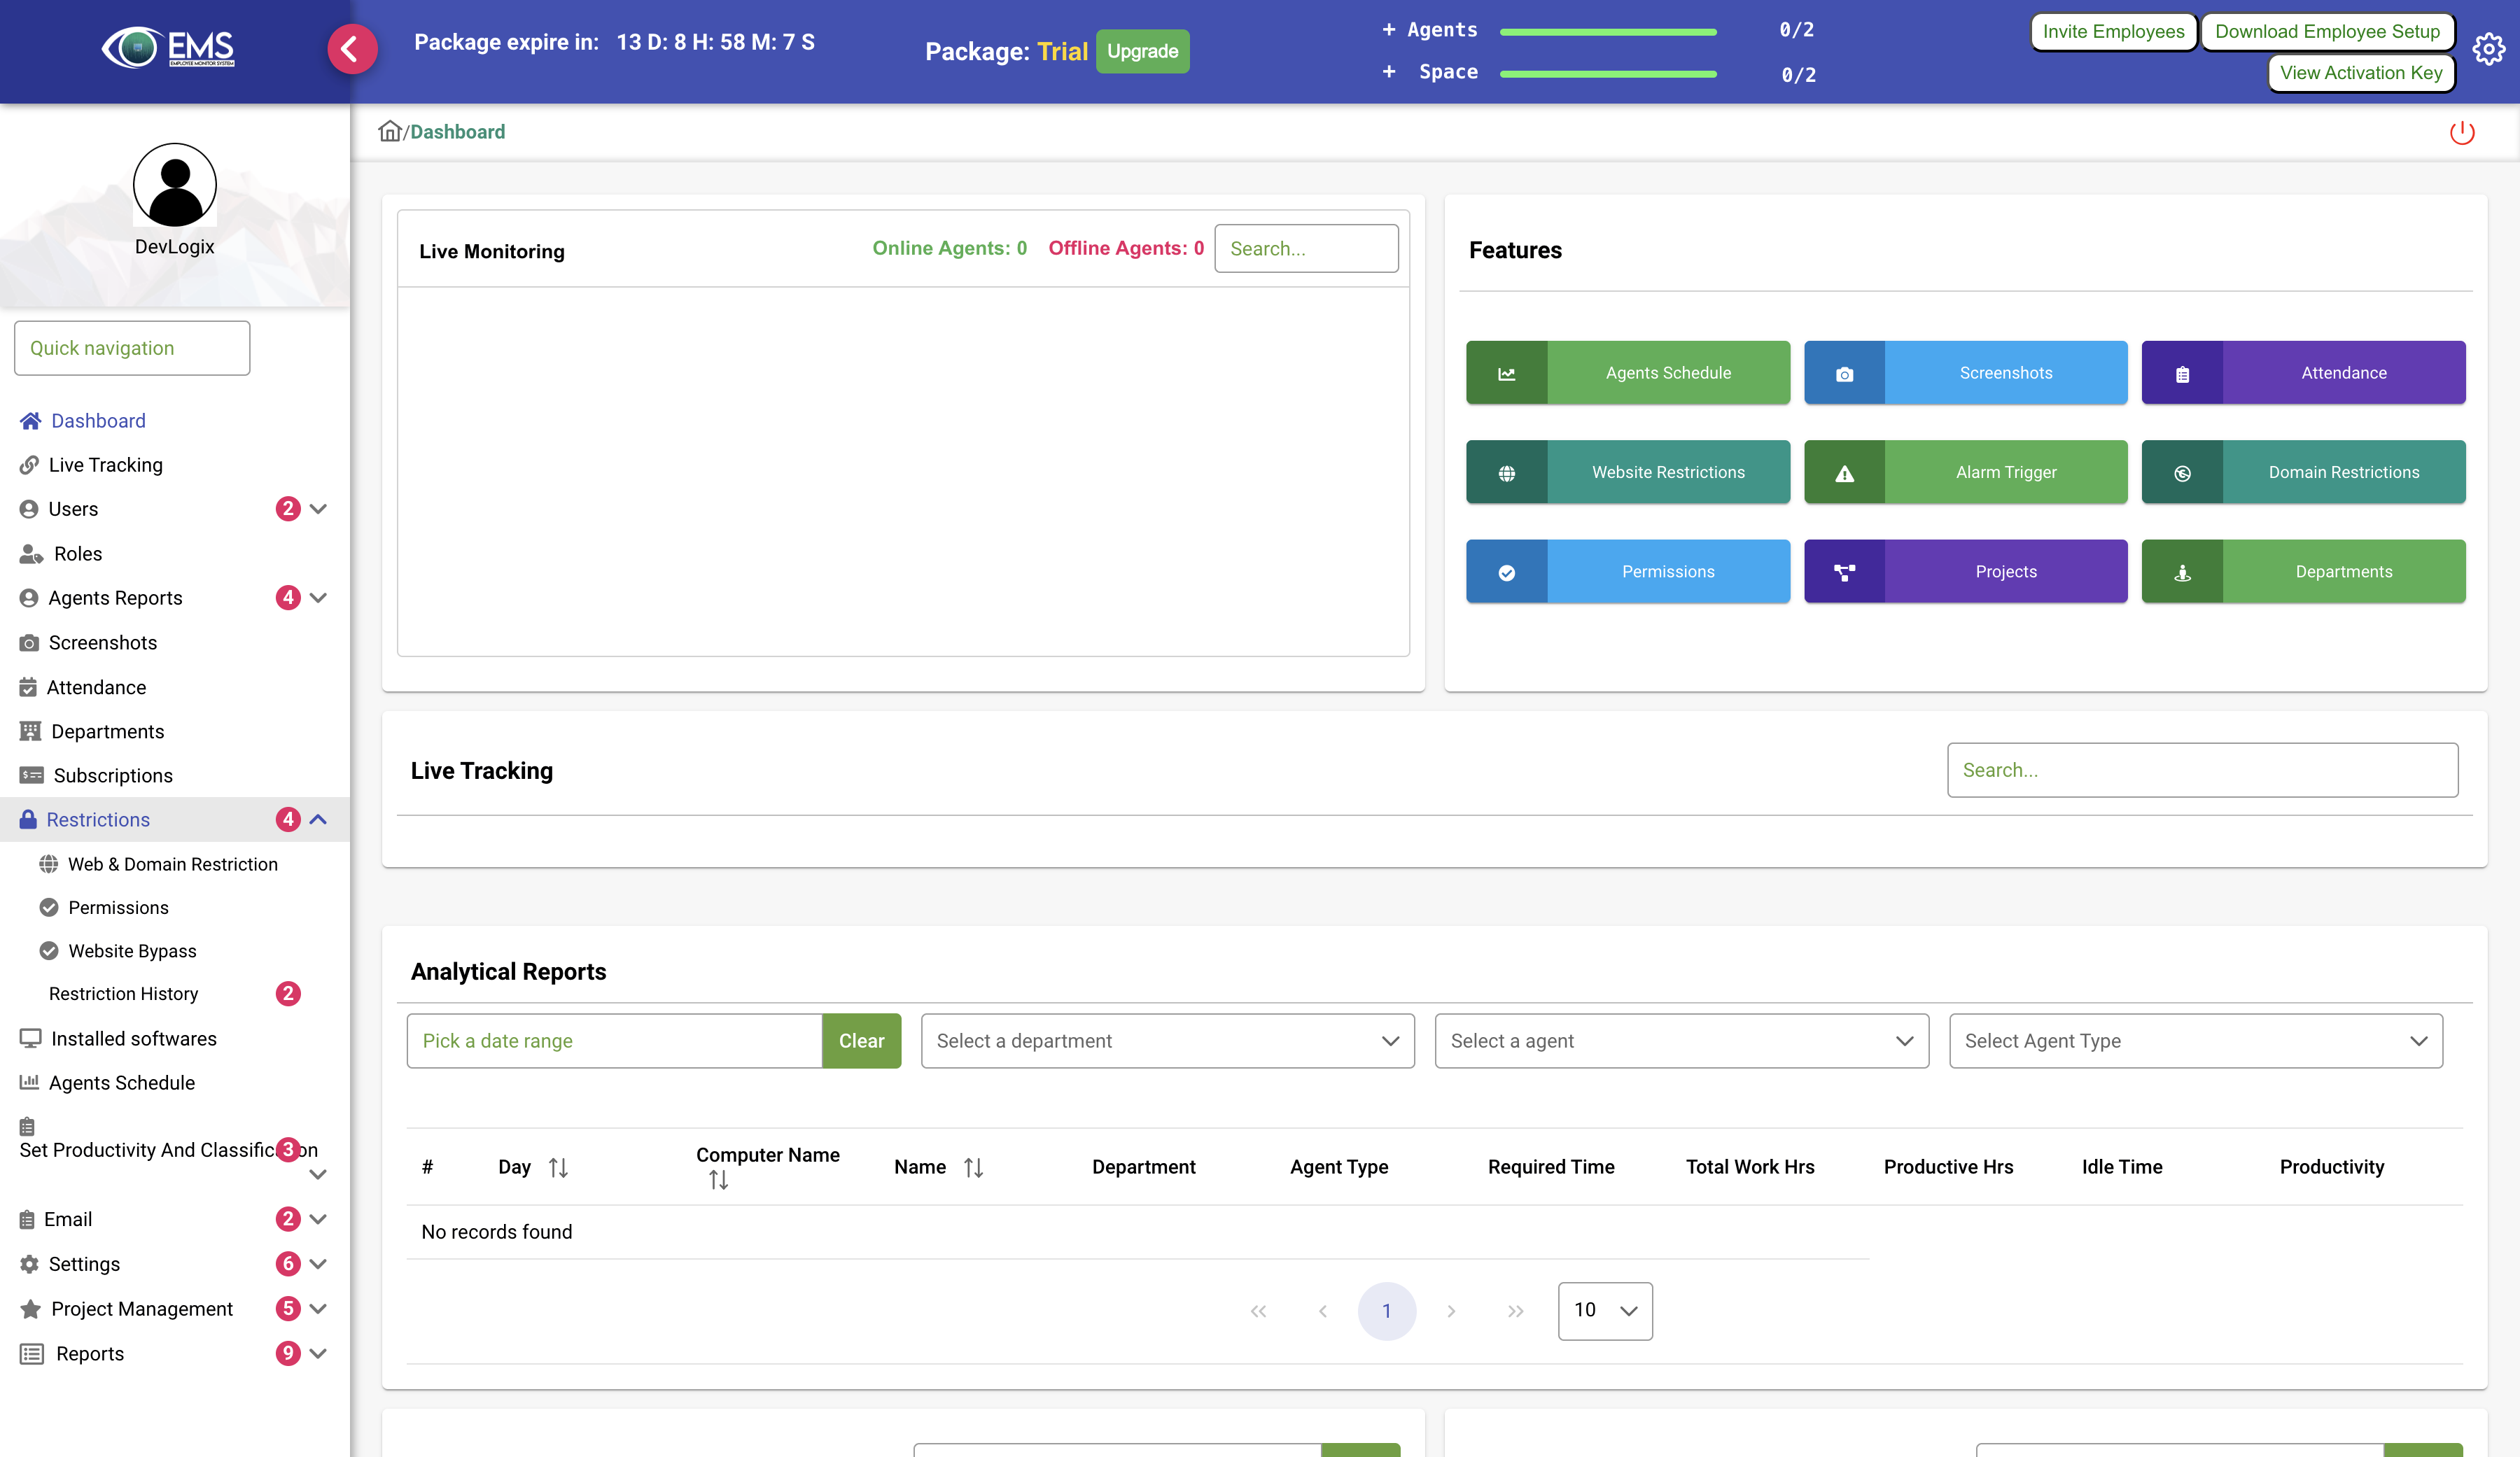The image size is (2520, 1457).
Task: Open the settings gear in the top bar
Action: [2488, 49]
